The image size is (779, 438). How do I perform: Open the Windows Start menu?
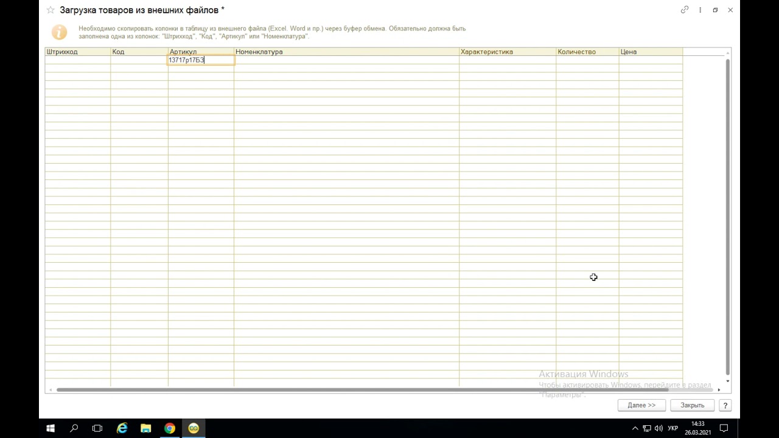pyautogui.click(x=51, y=428)
